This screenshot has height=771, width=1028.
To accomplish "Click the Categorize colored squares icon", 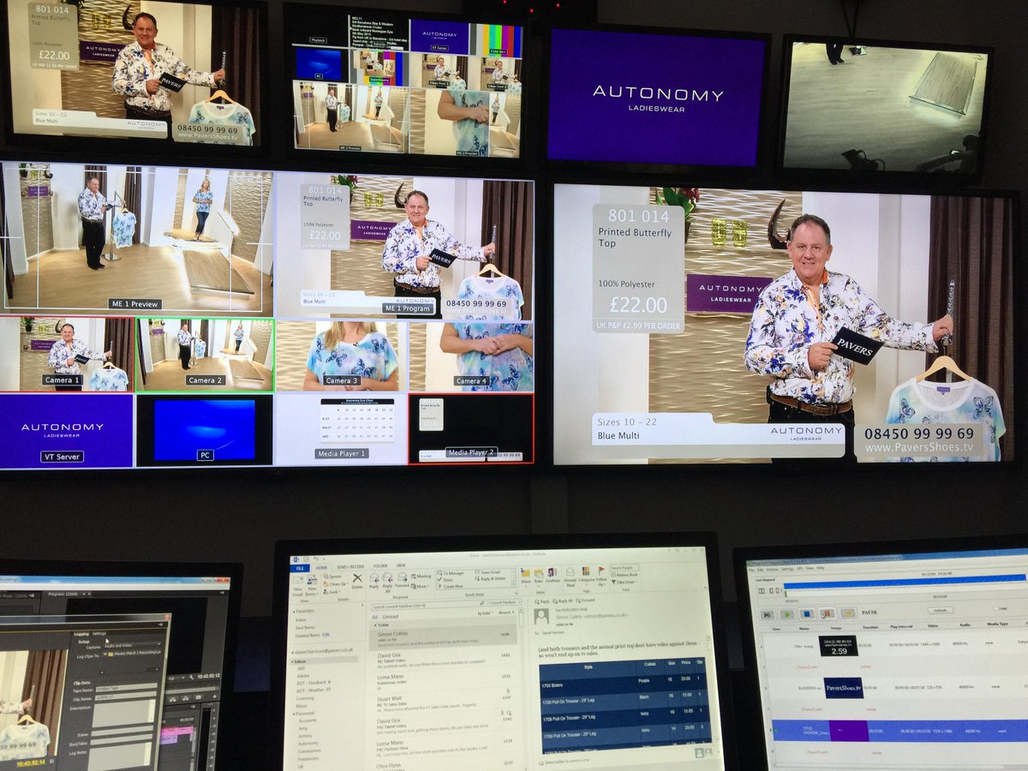I will [586, 571].
